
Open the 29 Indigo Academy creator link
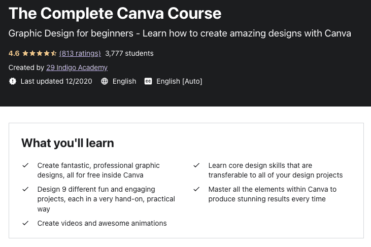coord(77,67)
